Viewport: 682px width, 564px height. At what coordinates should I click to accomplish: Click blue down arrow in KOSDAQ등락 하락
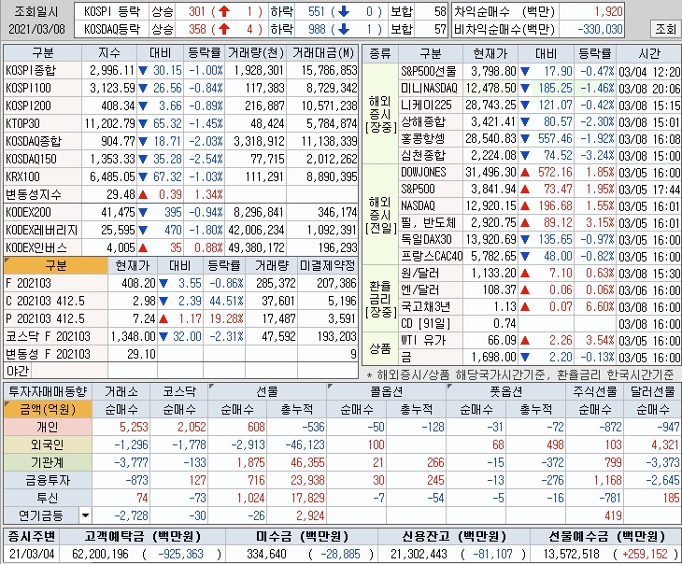[x=344, y=29]
